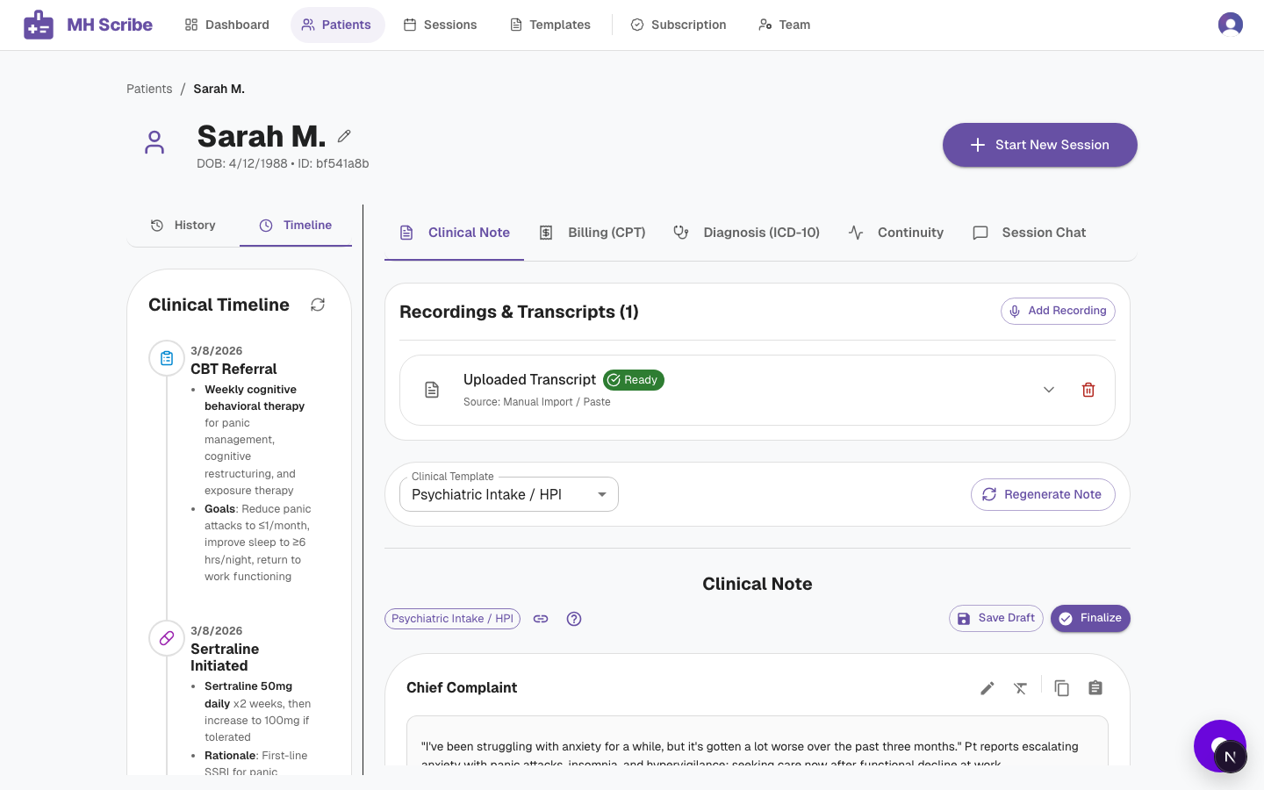Open the Diagnosis (ICD-10) tab
The height and width of the screenshot is (790, 1264).
click(x=747, y=233)
